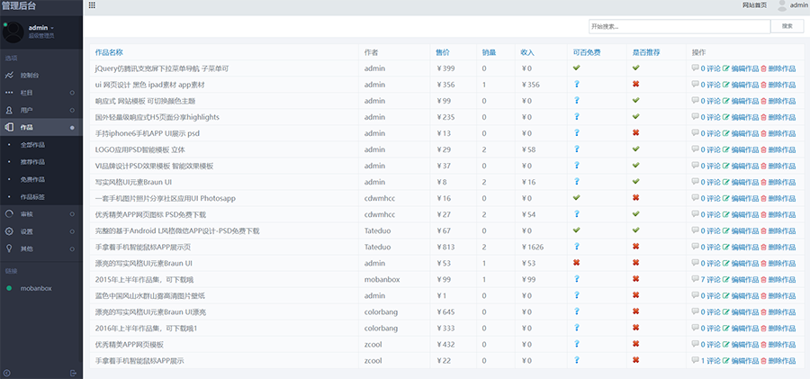
Task: Toggle recommended red cross for ui 网页设计 row
Action: (x=635, y=85)
